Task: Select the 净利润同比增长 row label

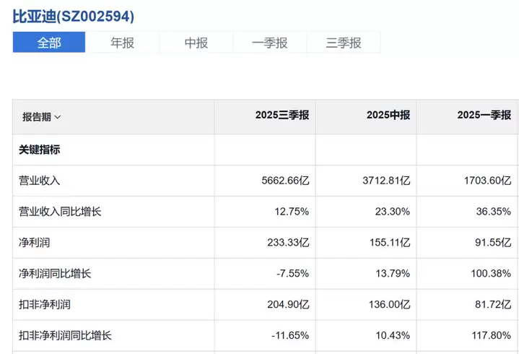Action: coord(55,274)
